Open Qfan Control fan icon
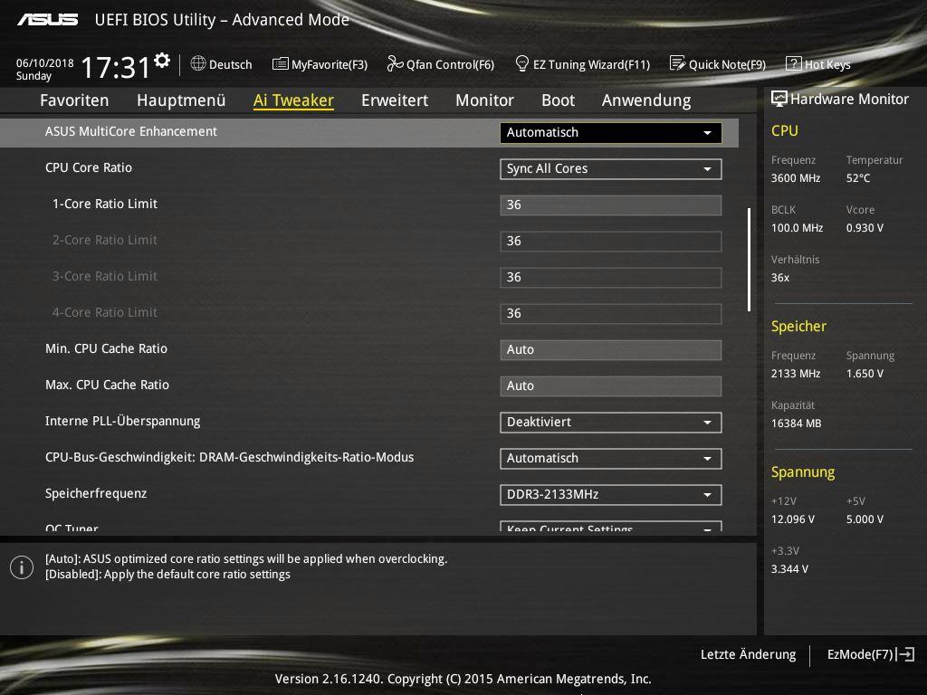Image resolution: width=927 pixels, height=695 pixels. pyautogui.click(x=395, y=63)
